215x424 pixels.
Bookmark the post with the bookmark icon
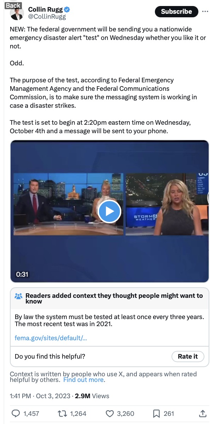pyautogui.click(x=157, y=413)
